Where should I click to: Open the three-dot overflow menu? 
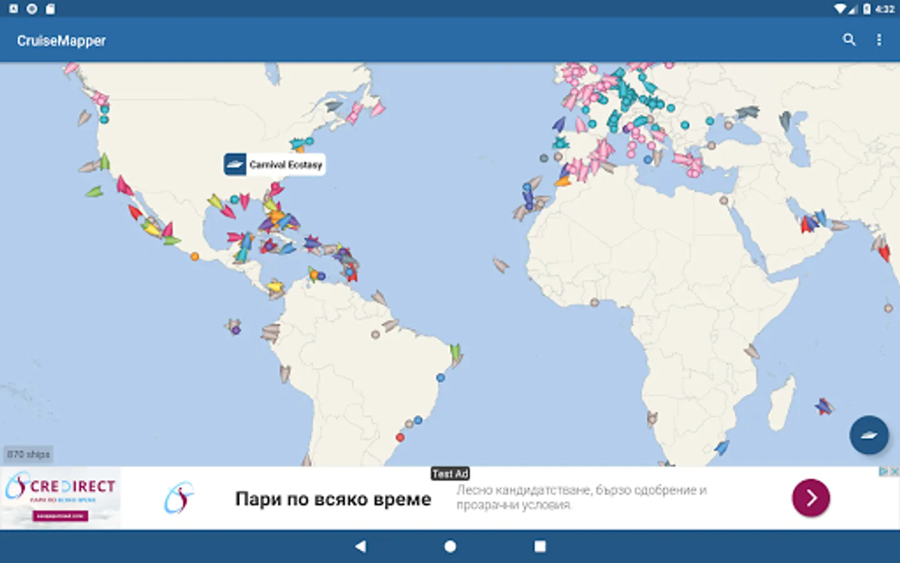(879, 39)
